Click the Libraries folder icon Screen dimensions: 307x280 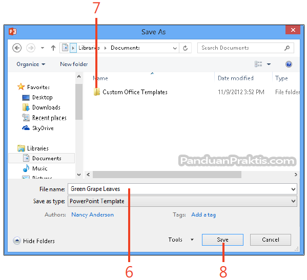pos(21,148)
